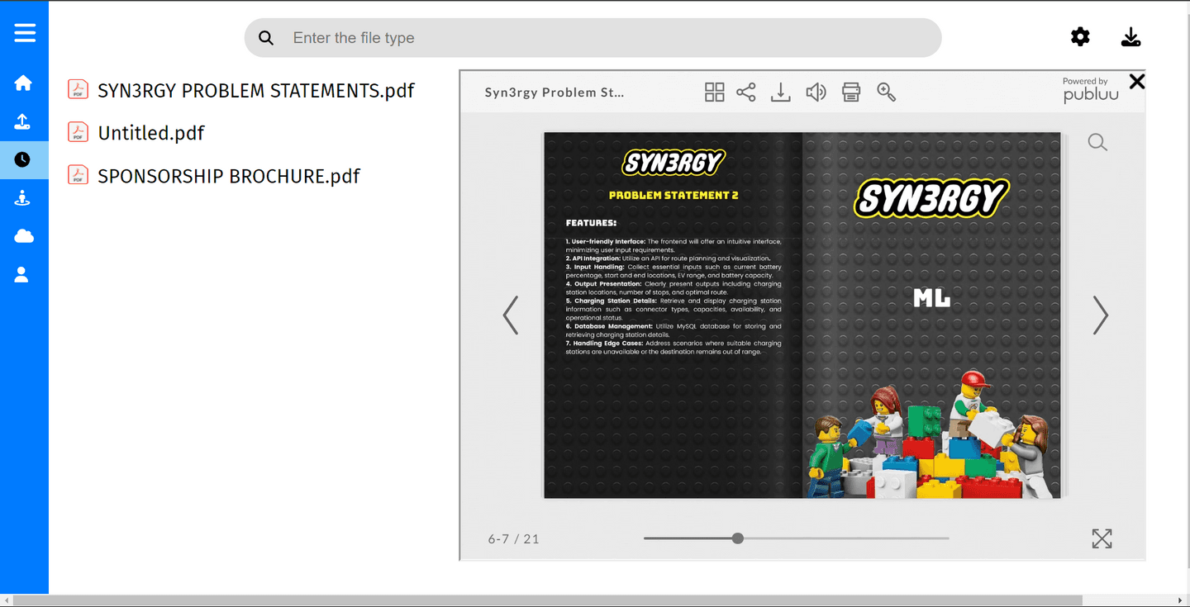1190x607 pixels.
Task: Click the page progress slider handle
Action: coord(738,538)
